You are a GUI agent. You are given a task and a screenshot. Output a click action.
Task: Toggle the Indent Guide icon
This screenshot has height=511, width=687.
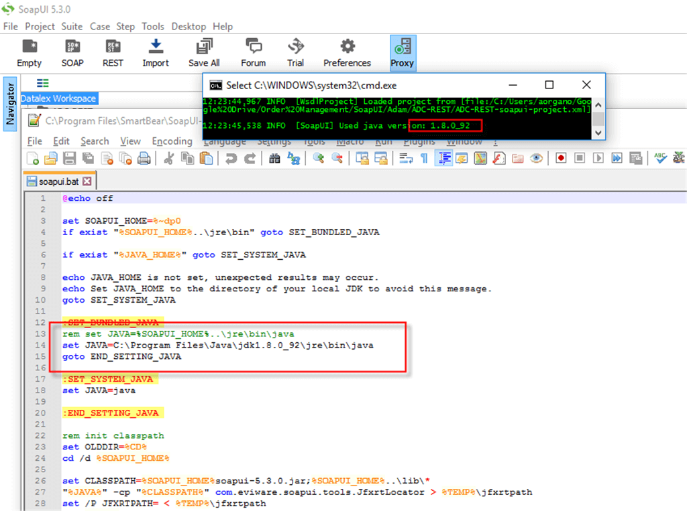pos(443,158)
